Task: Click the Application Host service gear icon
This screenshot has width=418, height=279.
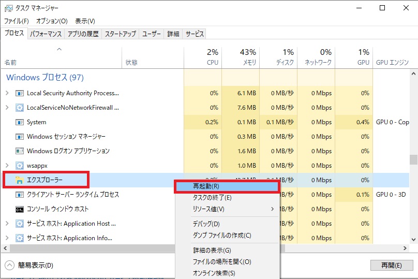Action: 20,224
